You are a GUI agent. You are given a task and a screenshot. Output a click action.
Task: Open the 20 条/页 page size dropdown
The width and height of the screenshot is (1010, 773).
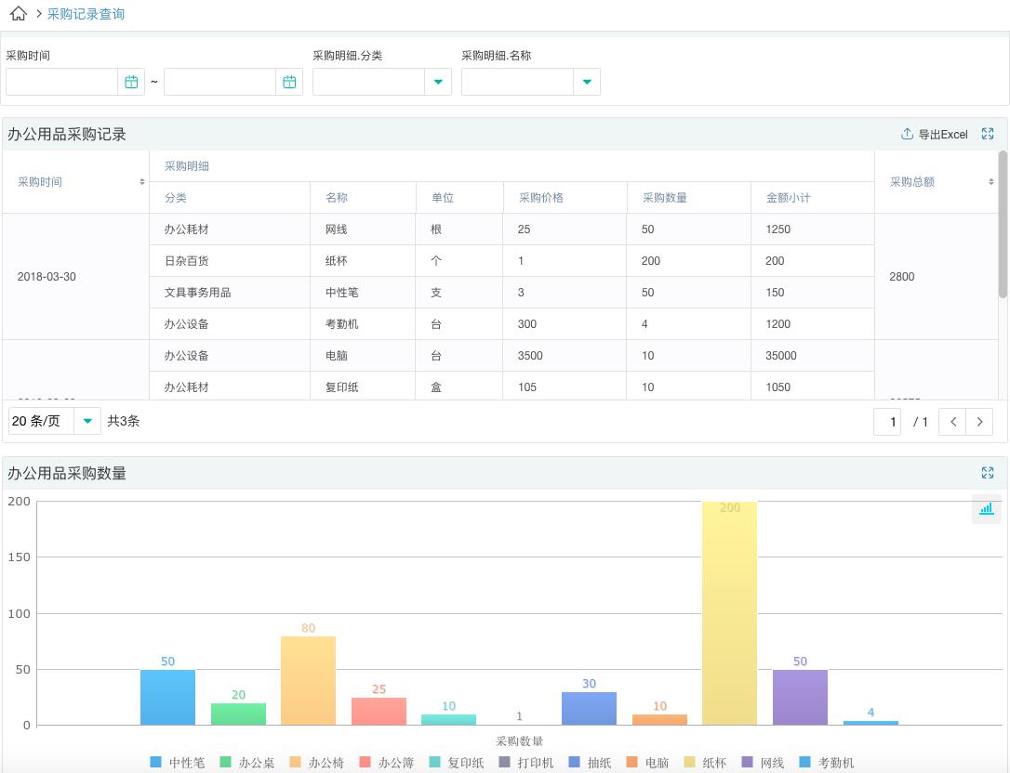[86, 421]
